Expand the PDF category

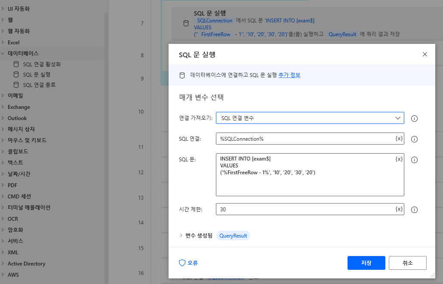(x=3, y=185)
